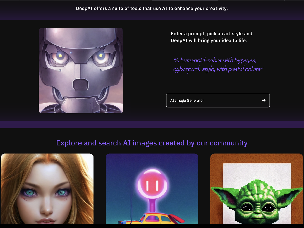This screenshot has height=228, width=304.
Task: Click the arrow icon in AI Image Generator button
Action: 264,100
